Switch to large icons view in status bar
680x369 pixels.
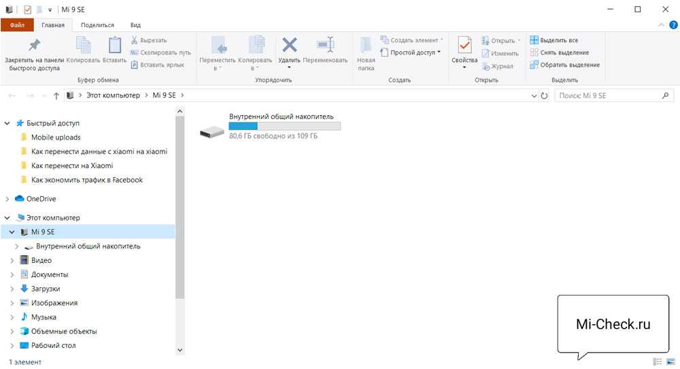[x=670, y=362]
